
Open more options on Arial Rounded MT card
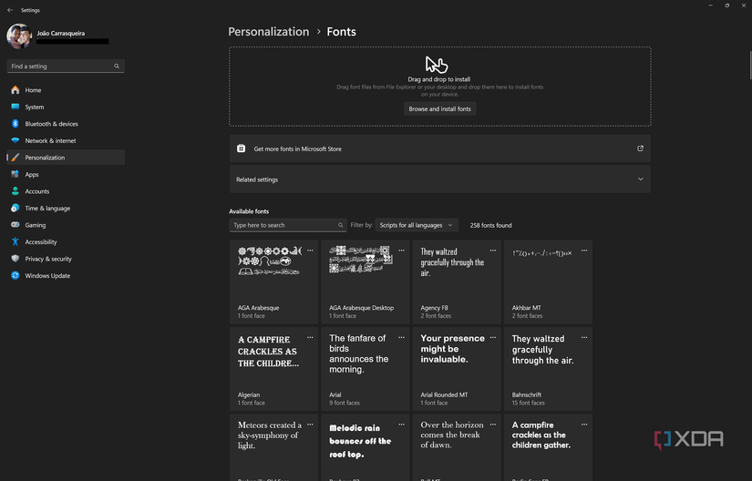click(493, 337)
